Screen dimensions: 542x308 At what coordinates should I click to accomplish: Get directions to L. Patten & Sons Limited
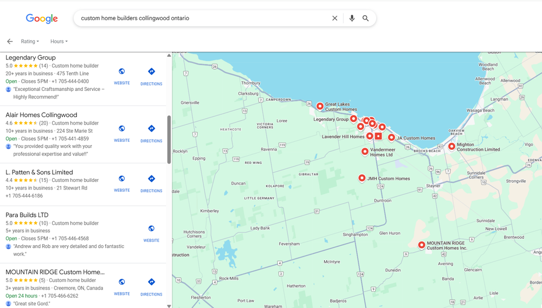coord(151,179)
